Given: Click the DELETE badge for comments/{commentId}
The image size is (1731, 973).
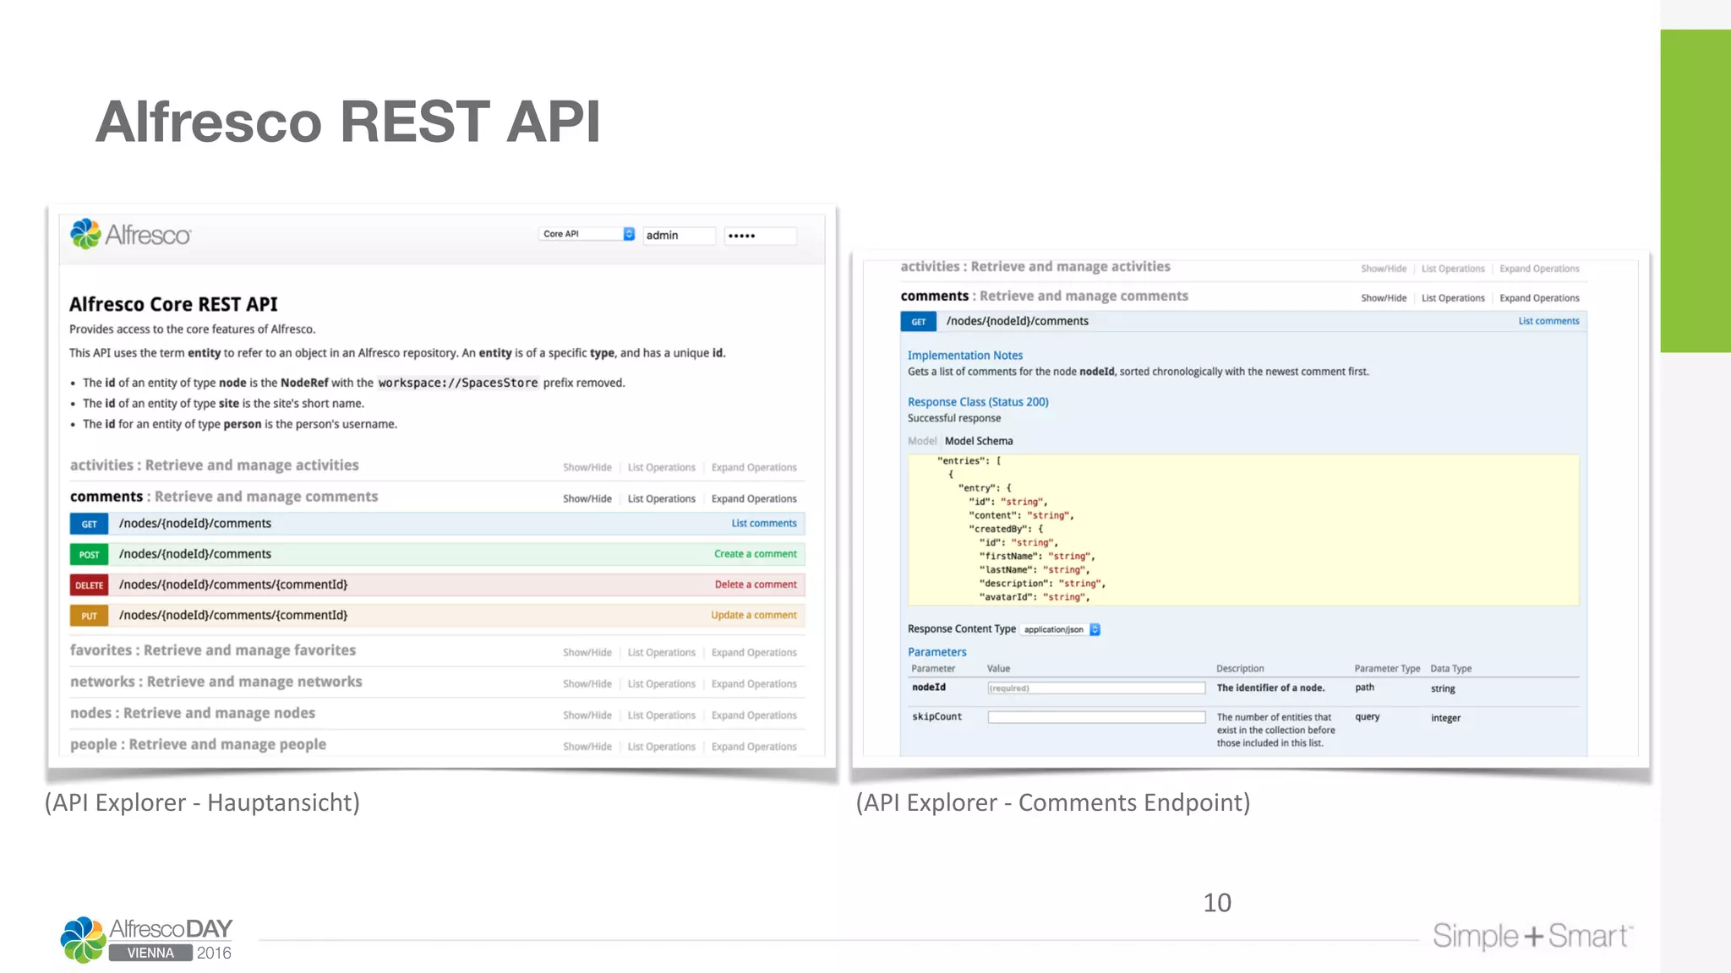Looking at the screenshot, I should tap(89, 585).
